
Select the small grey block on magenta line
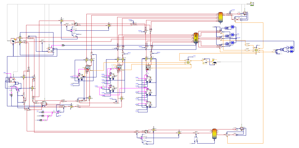63,45
